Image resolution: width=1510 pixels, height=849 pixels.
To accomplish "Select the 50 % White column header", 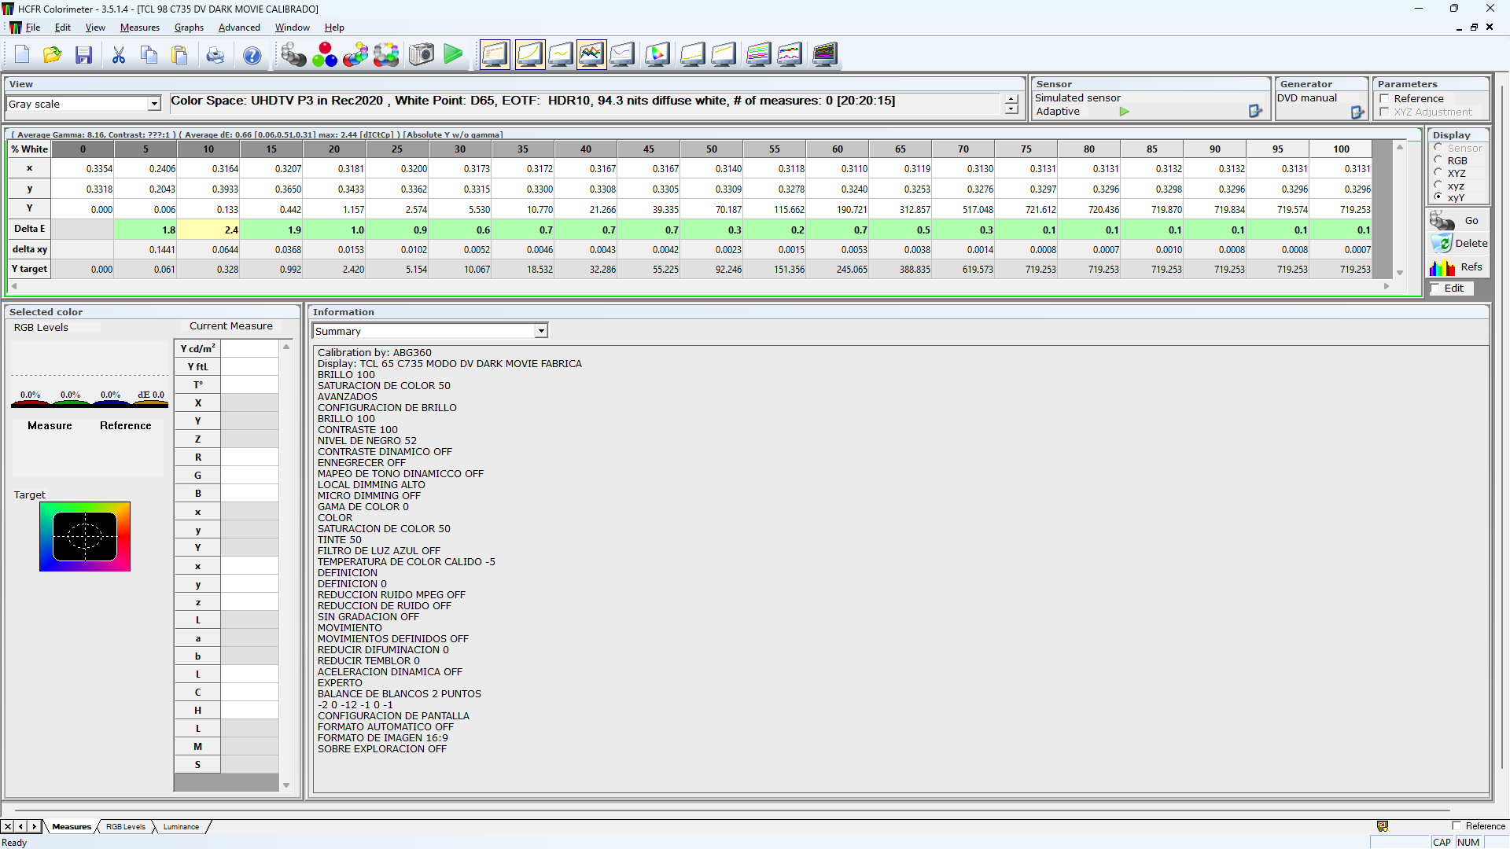I will pyautogui.click(x=712, y=149).
